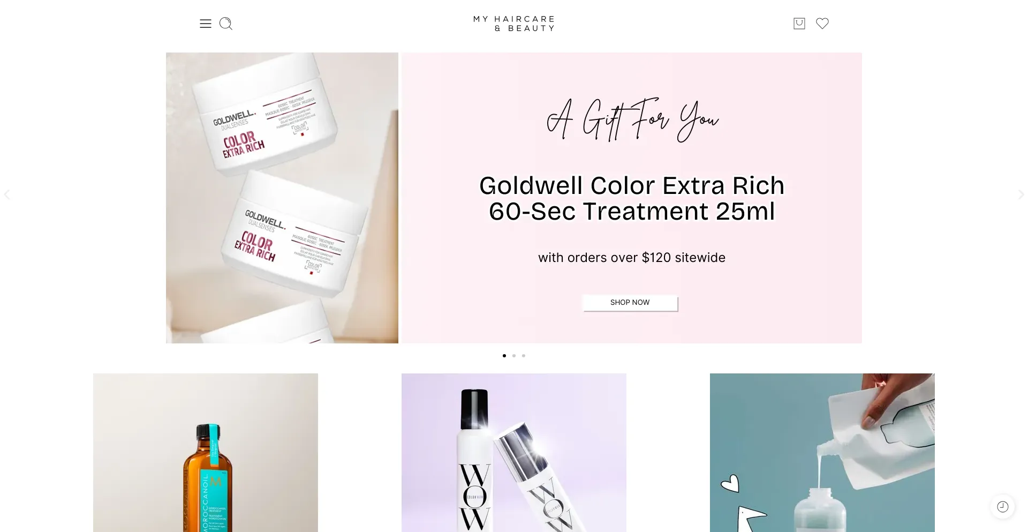Viewport: 1028px width, 532px height.
Task: Select second carousel dot
Action: (514, 356)
